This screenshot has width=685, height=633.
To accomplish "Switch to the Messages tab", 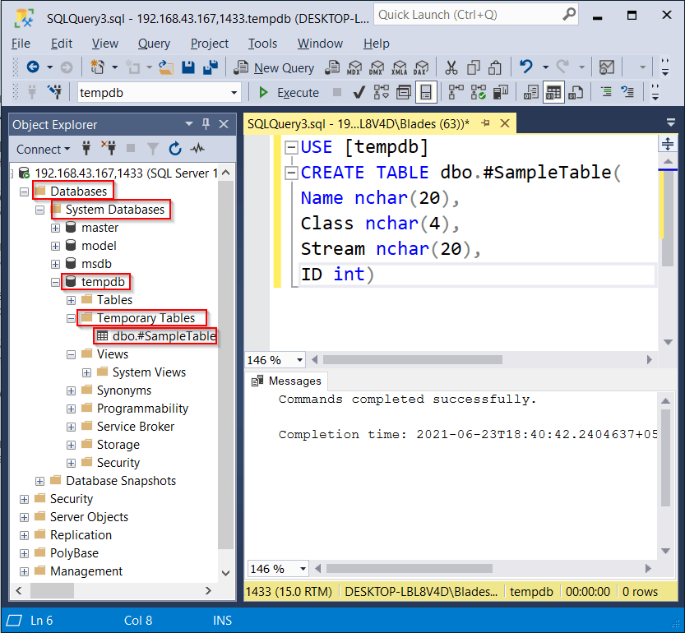I will (286, 381).
